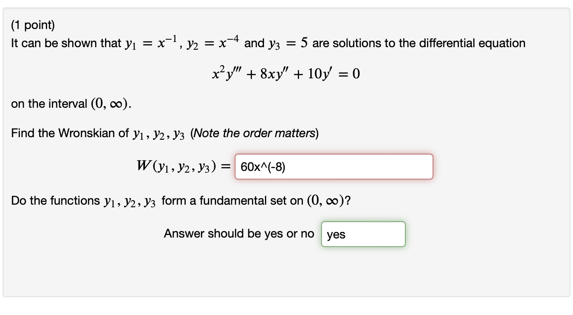The height and width of the screenshot is (315, 573).
Task: Select the answer box containing 60x^(-8)
Action: click(x=334, y=167)
